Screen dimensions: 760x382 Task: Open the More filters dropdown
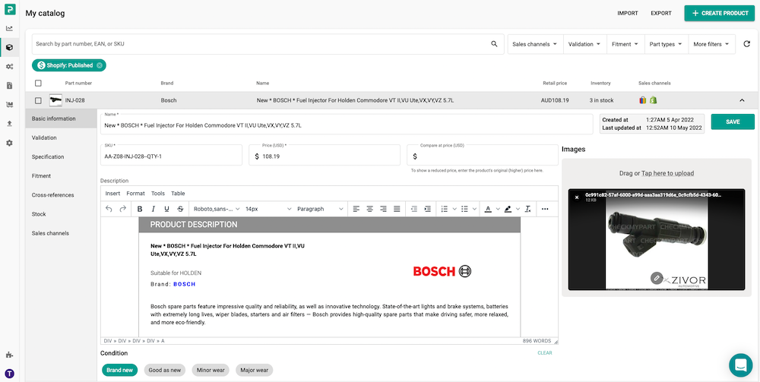[x=711, y=44]
